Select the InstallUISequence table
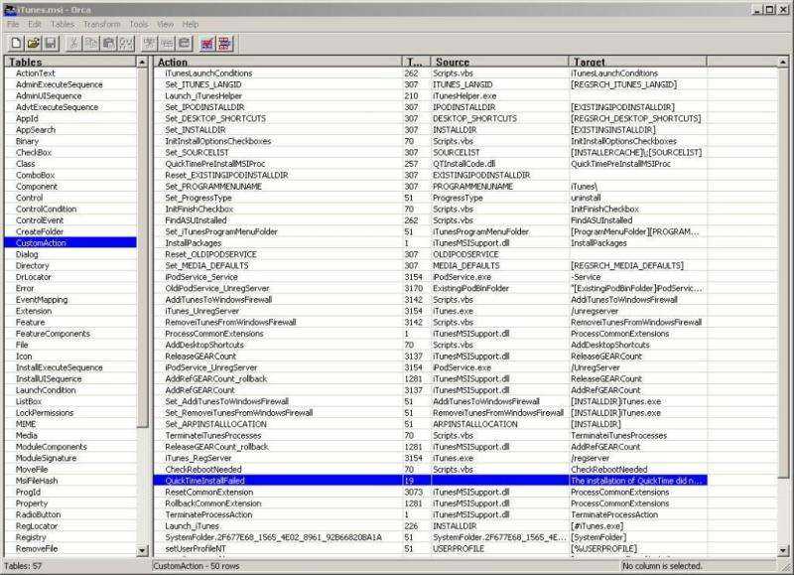This screenshot has width=794, height=575. pos(49,379)
